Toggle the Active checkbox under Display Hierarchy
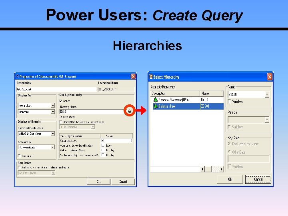This screenshot has height=216, width=288. [61, 101]
